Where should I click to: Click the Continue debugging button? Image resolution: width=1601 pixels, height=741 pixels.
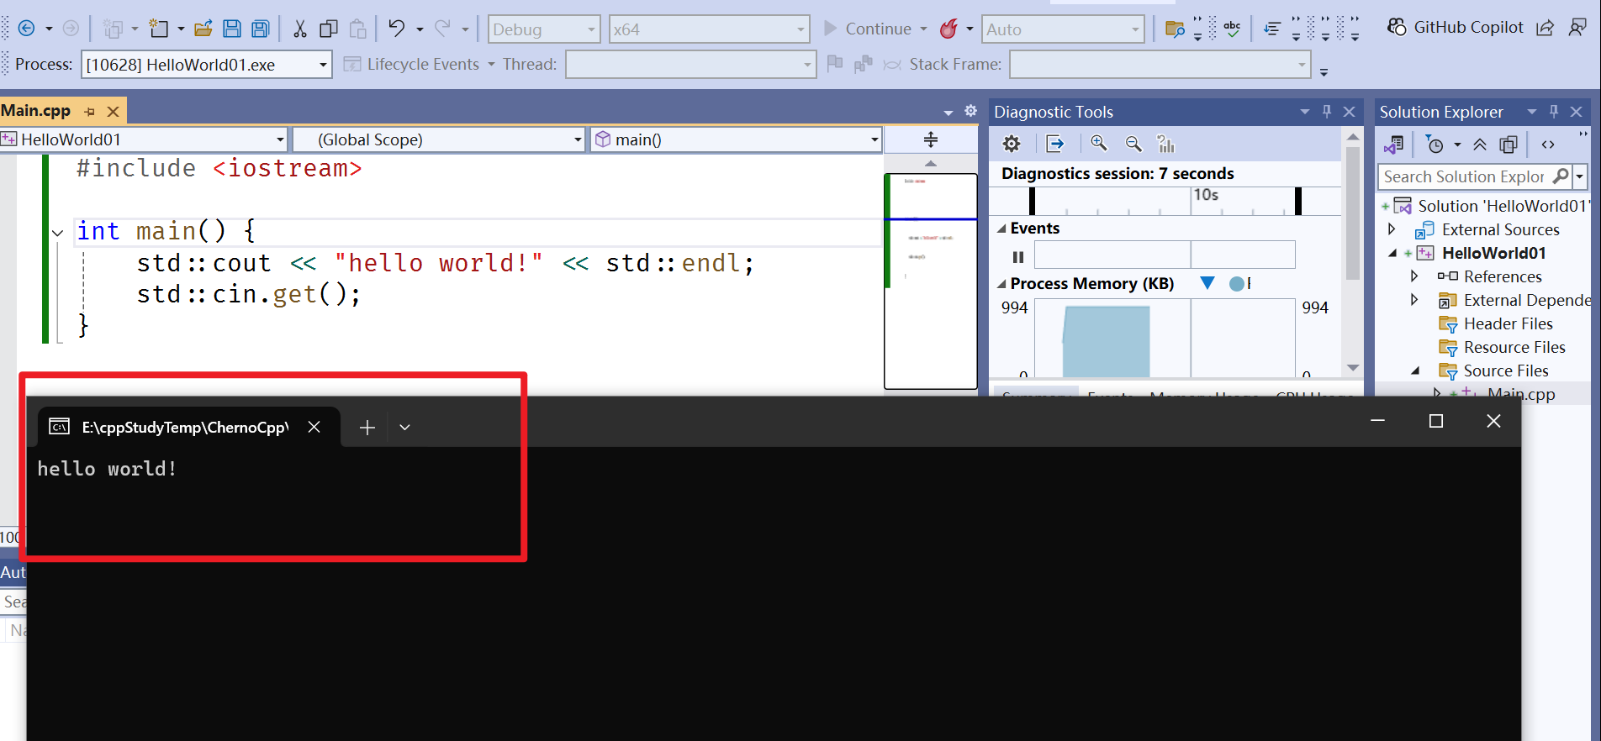867,29
